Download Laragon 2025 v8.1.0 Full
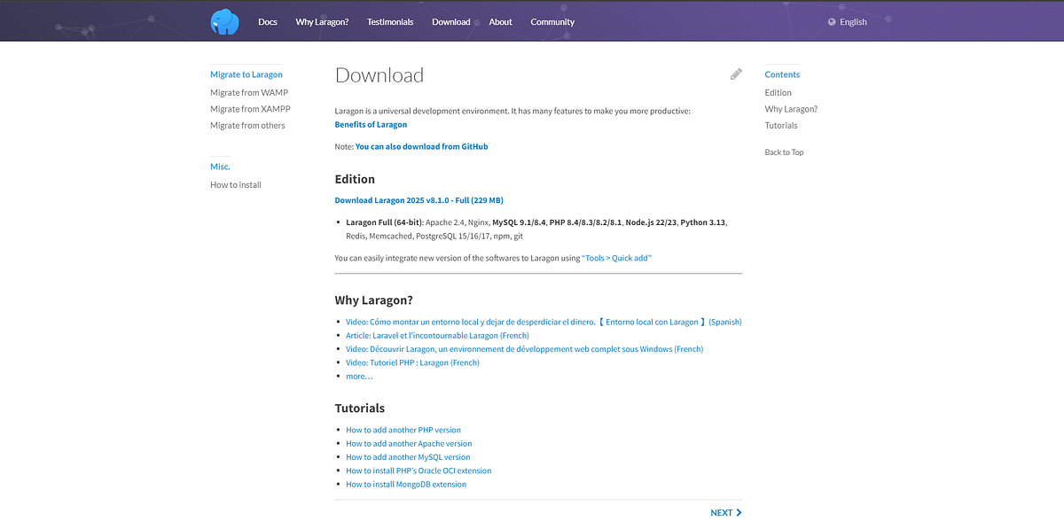 [x=419, y=199]
